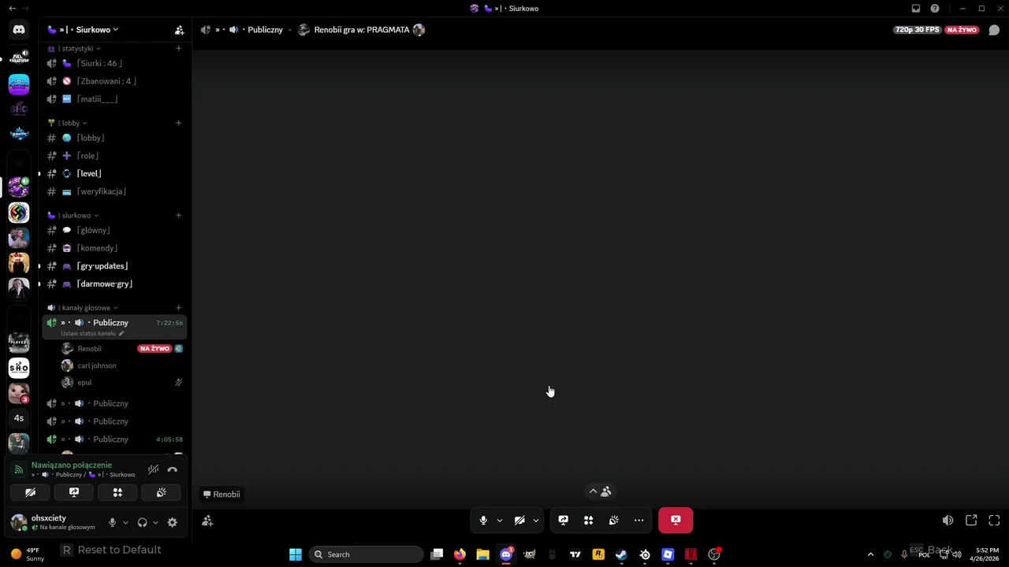
Task: Add a channel to the statystyki category
Action: pyautogui.click(x=178, y=49)
